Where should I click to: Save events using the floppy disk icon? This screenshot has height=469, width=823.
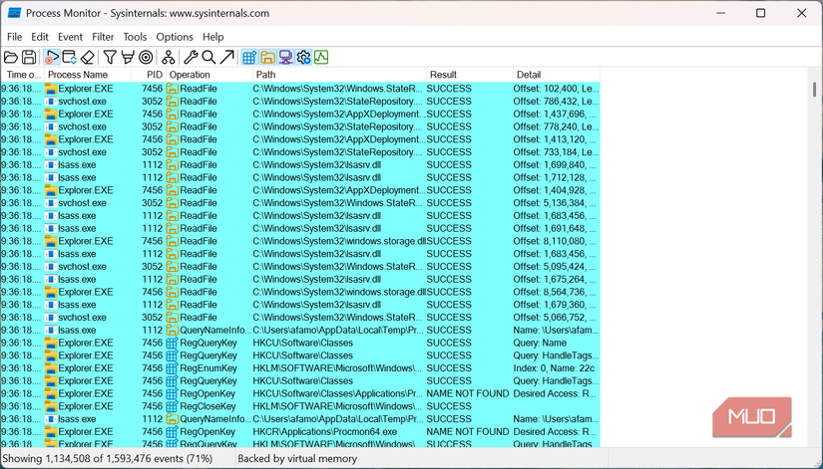click(29, 57)
